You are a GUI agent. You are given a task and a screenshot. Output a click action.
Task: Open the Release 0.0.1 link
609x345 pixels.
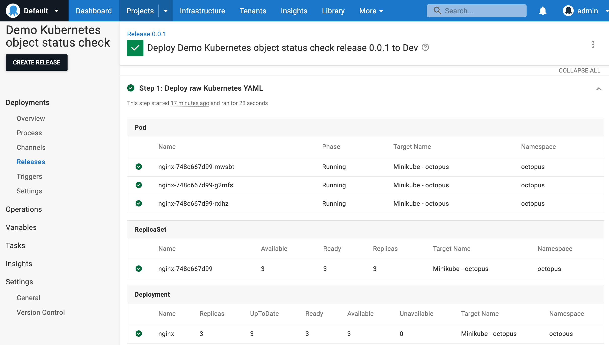[x=147, y=34]
